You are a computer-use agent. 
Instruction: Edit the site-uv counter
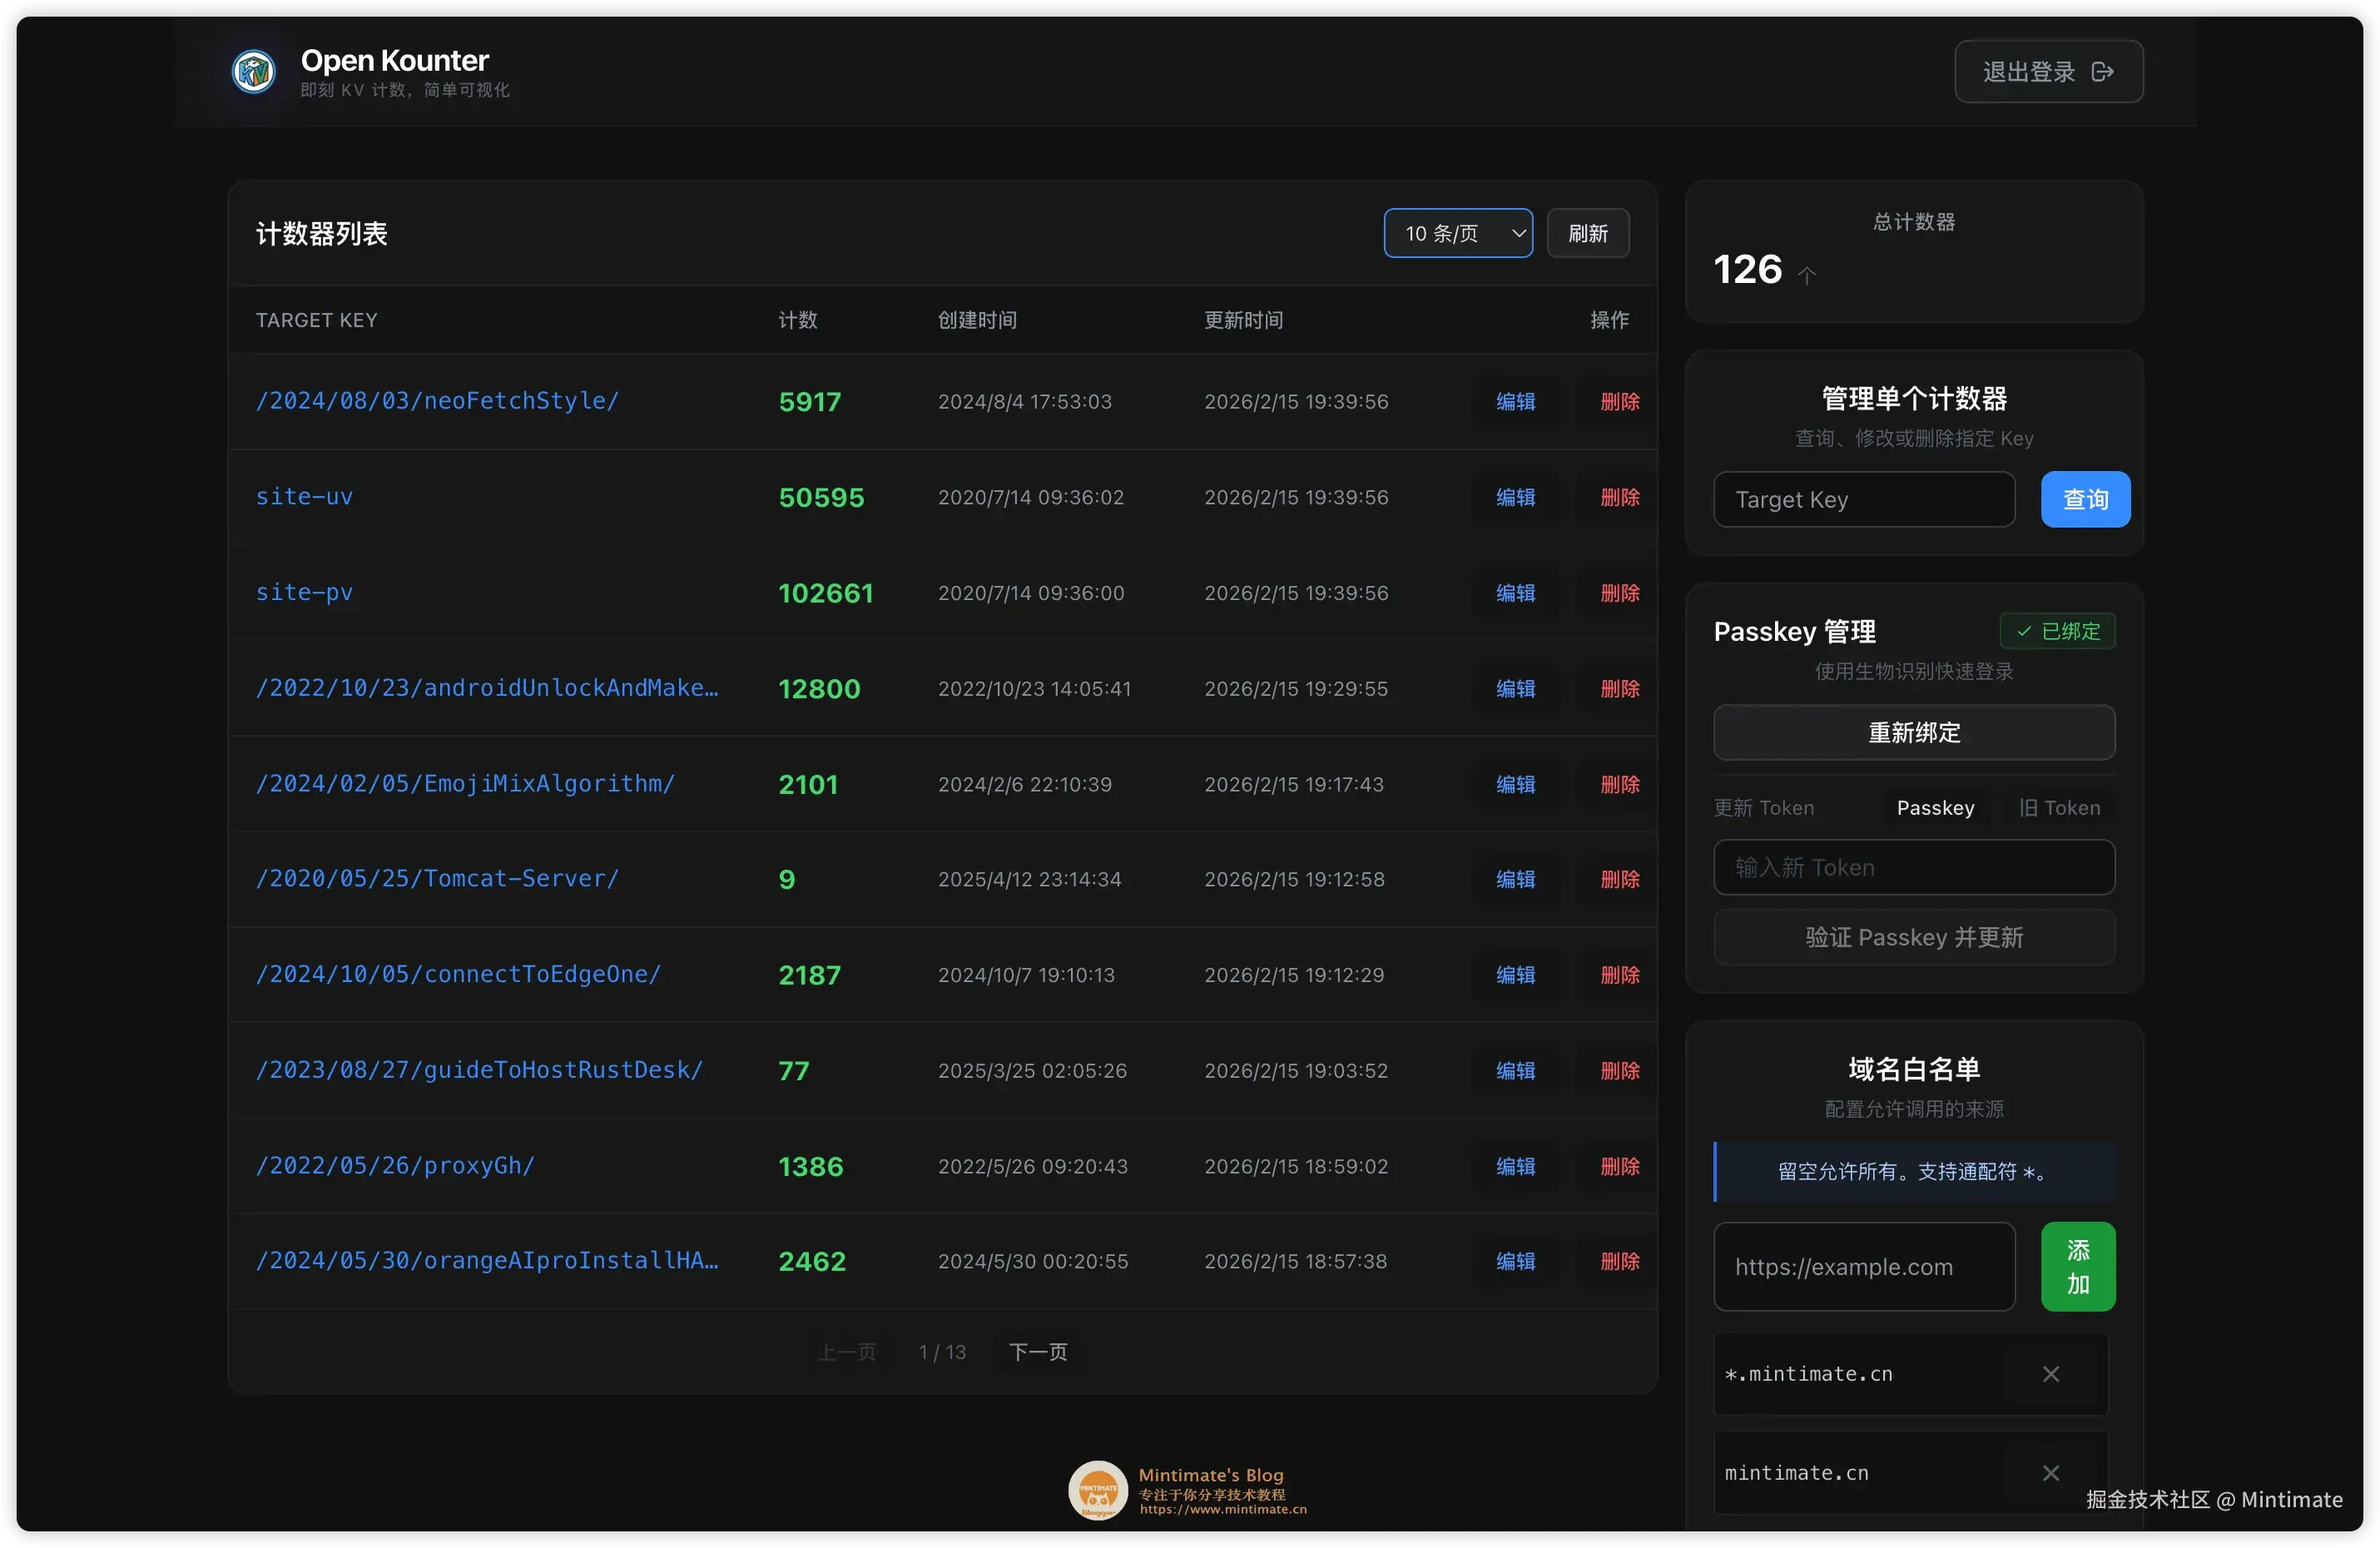coord(1516,497)
